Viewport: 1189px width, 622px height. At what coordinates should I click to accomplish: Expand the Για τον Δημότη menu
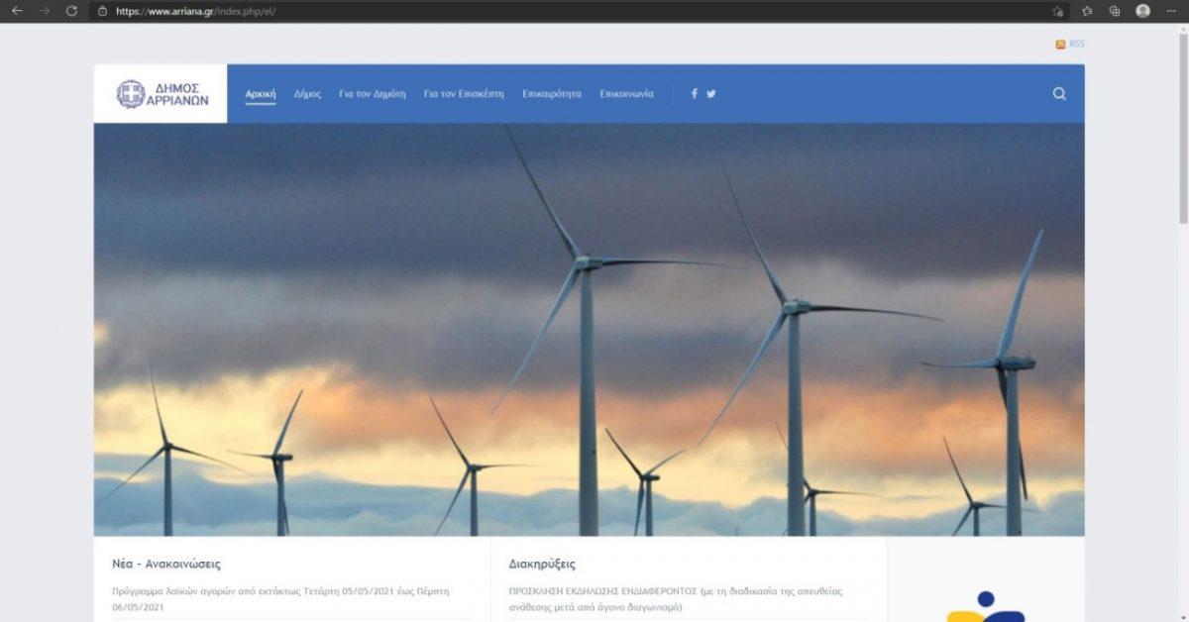[373, 94]
